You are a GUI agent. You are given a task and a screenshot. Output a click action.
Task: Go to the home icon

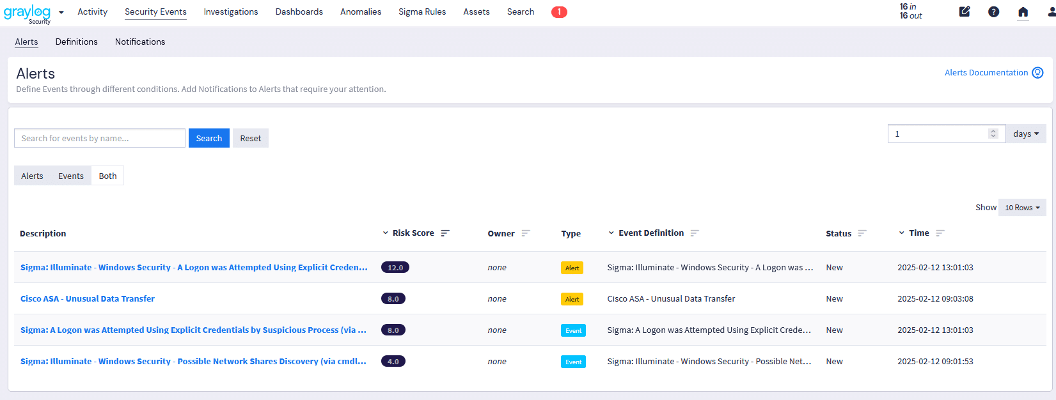(x=1023, y=12)
